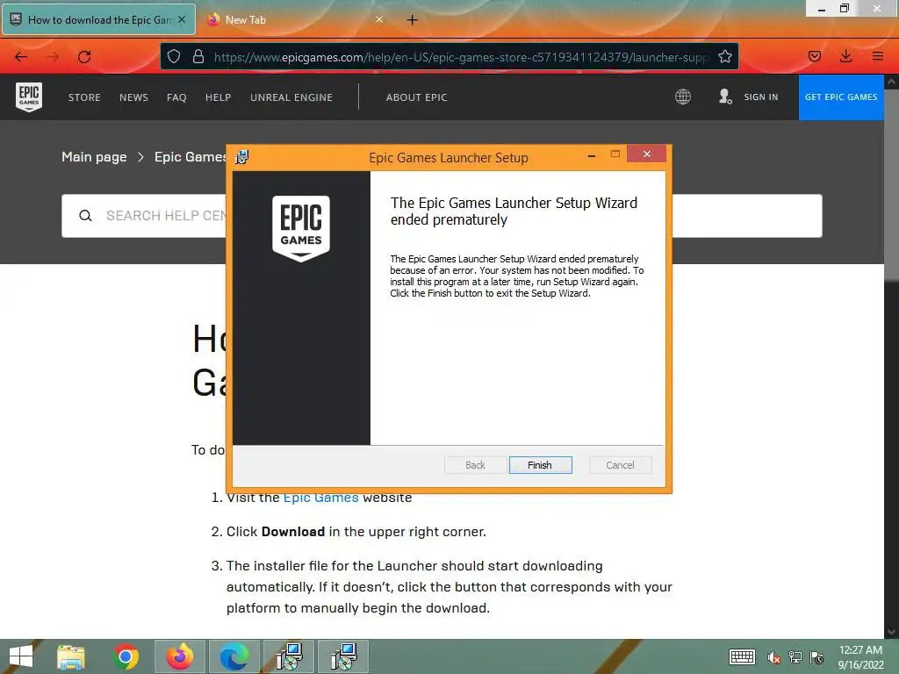Open the Windows Start menu
The width and height of the screenshot is (899, 674).
point(21,656)
